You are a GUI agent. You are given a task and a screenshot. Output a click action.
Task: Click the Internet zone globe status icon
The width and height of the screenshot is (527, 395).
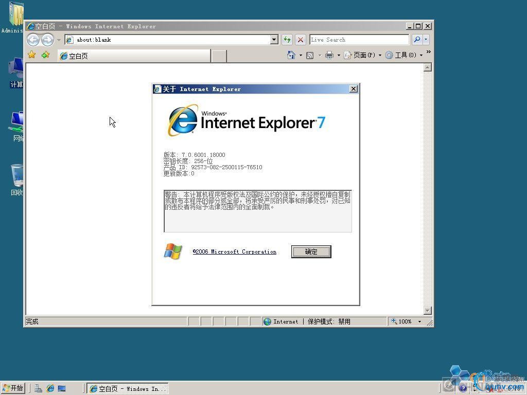tap(267, 321)
